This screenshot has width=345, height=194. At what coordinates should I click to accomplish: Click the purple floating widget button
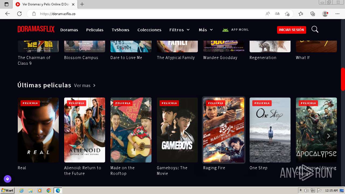pyautogui.click(x=8, y=179)
